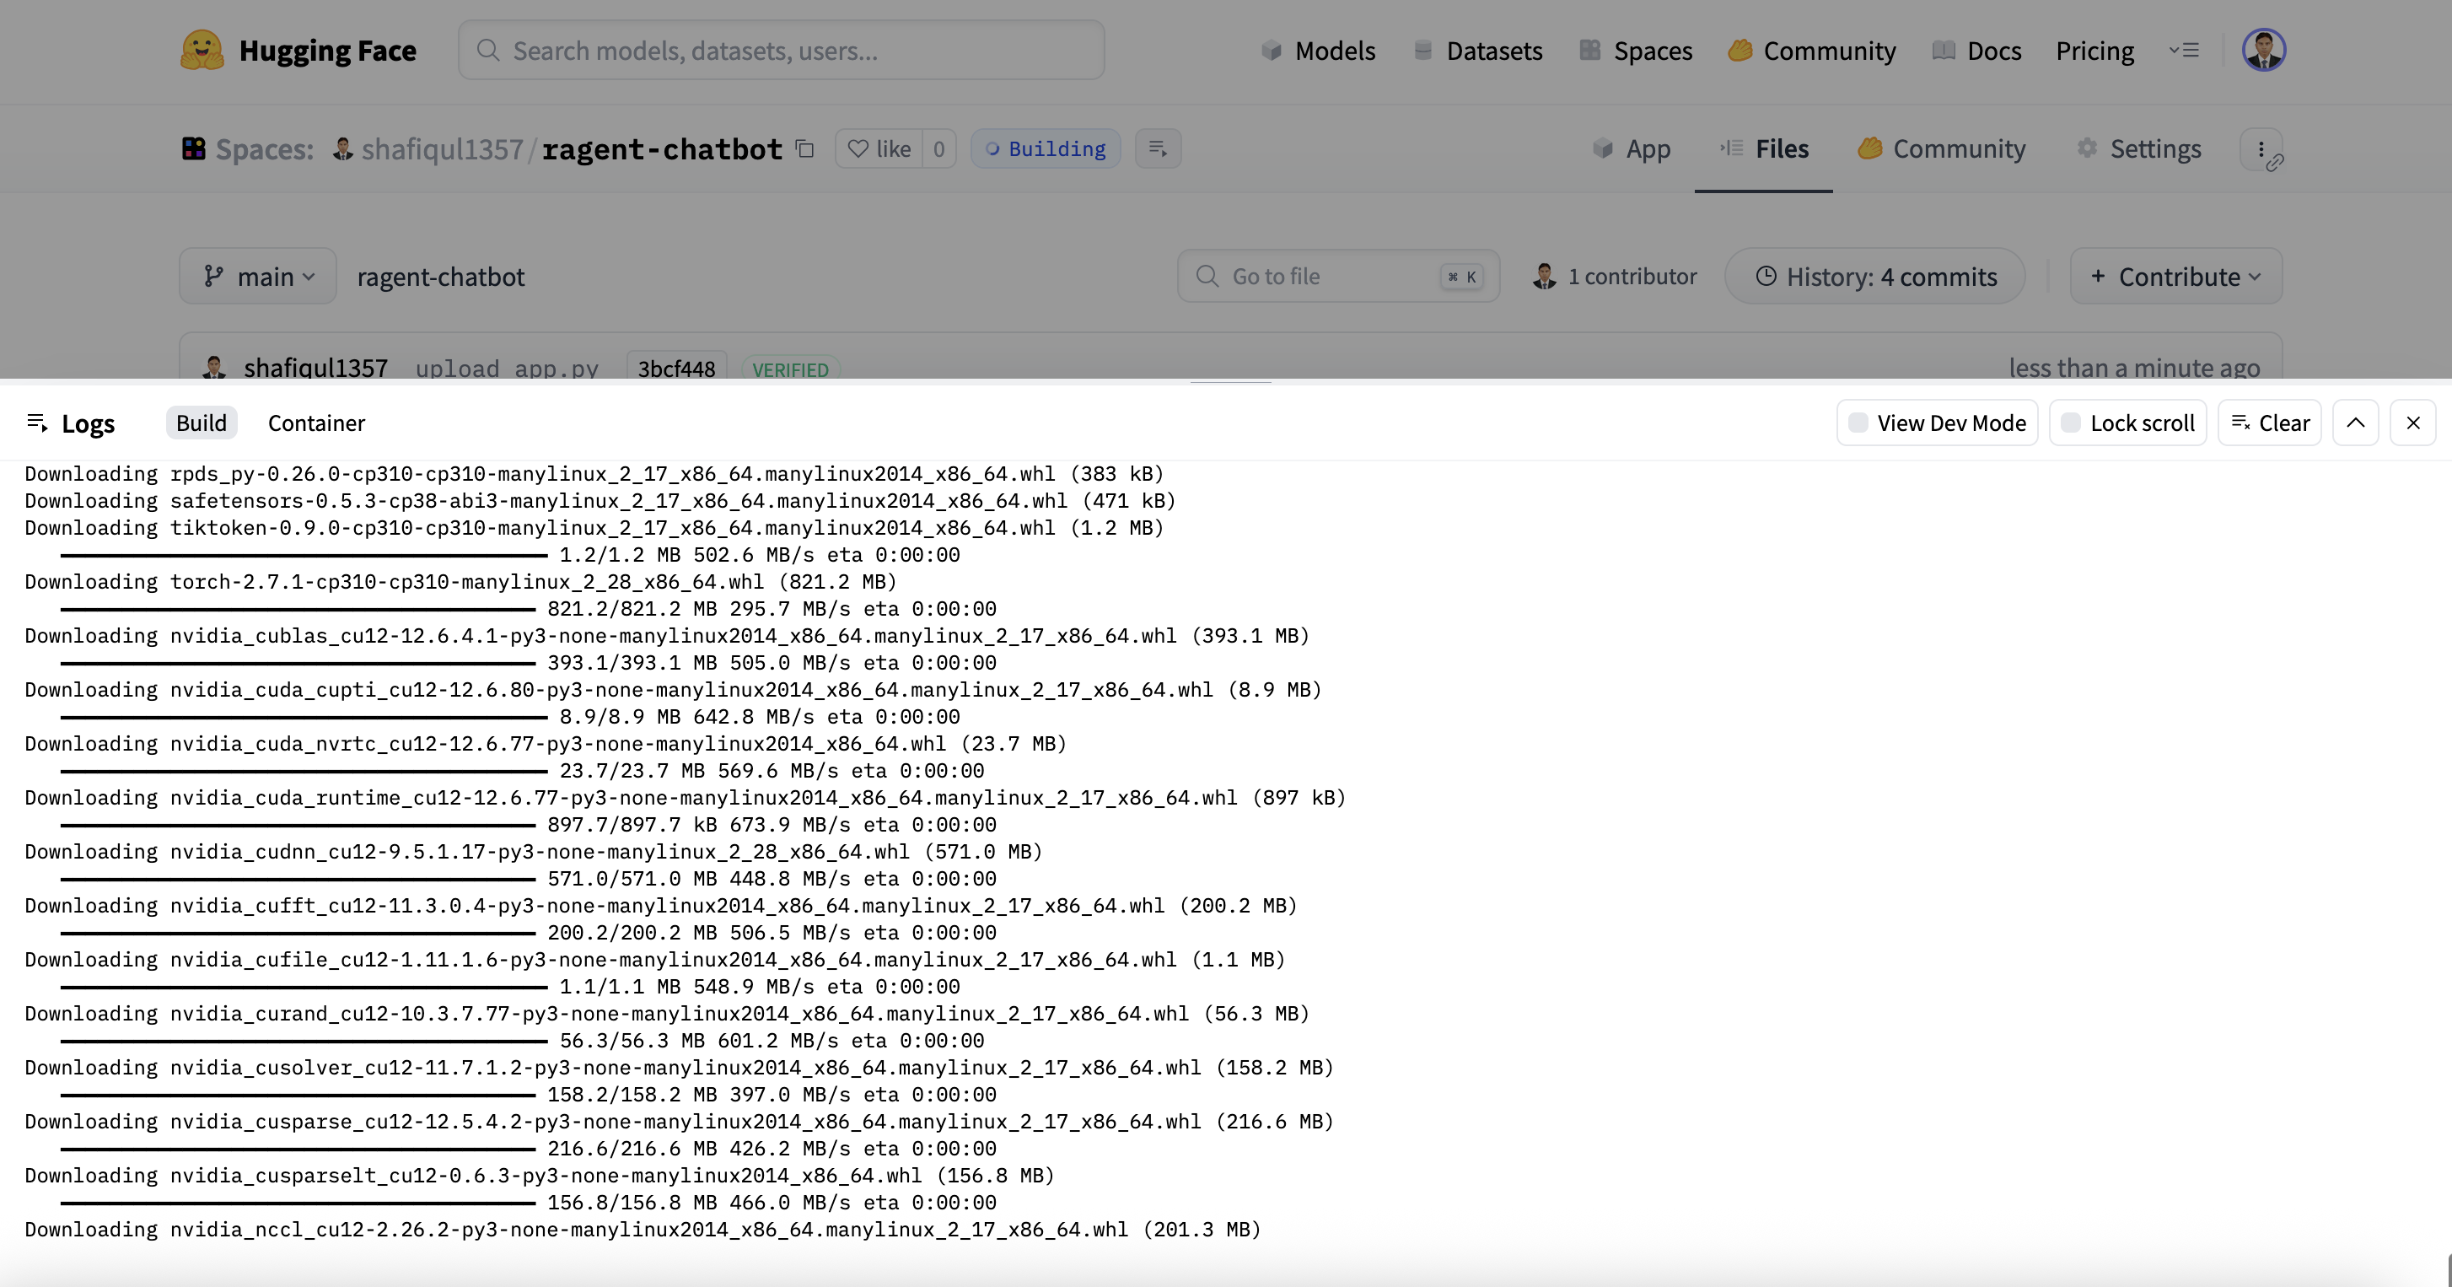Screen dimensions: 2452x1287
Task: Open the Docs page
Action: tap(1976, 51)
